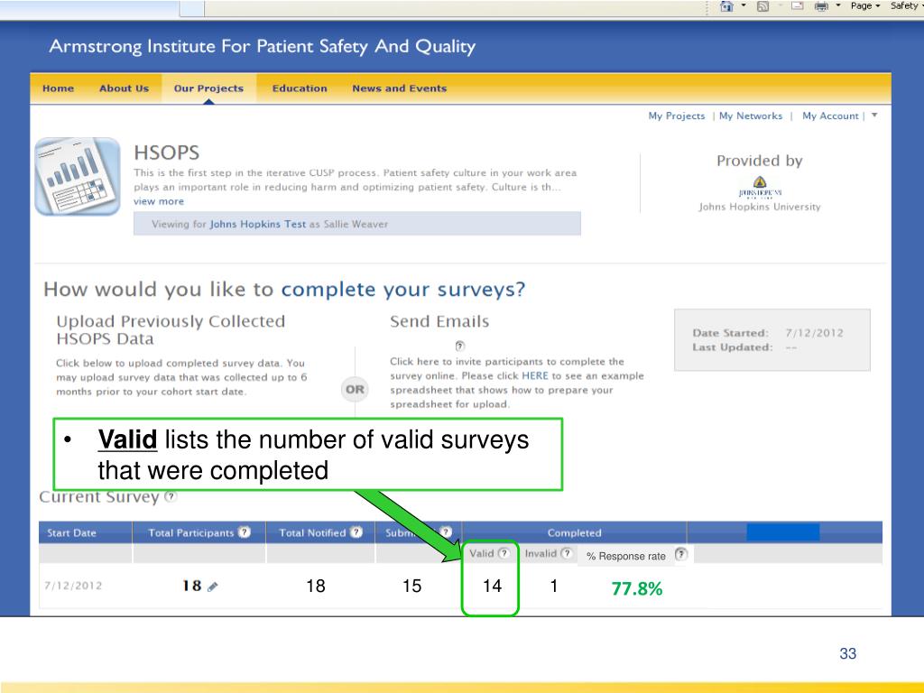Click the HSOPS project title
The height and width of the screenshot is (693, 924).
click(x=166, y=152)
